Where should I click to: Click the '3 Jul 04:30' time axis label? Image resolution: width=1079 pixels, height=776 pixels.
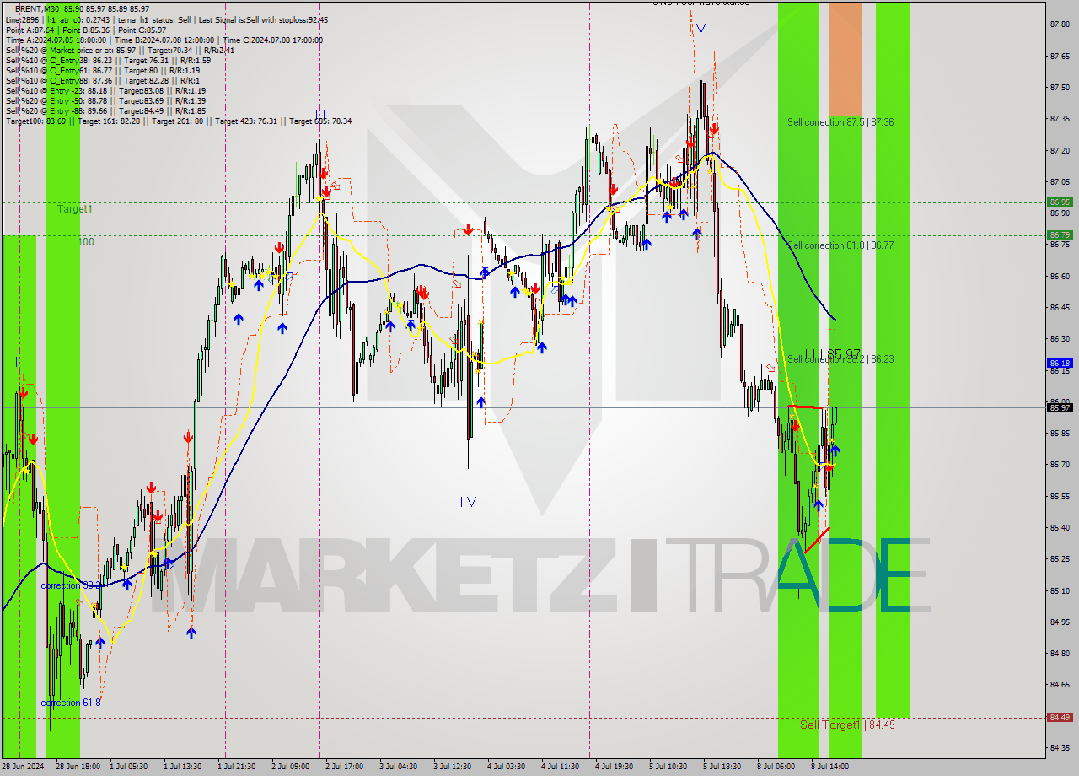click(x=398, y=767)
